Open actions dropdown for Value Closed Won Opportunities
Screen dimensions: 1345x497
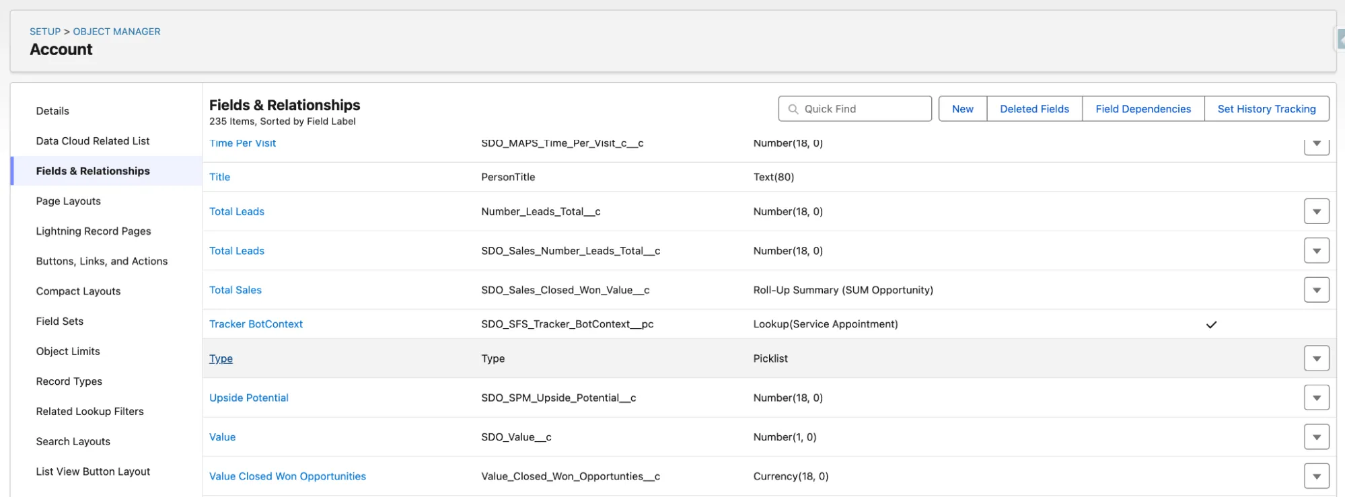1316,476
